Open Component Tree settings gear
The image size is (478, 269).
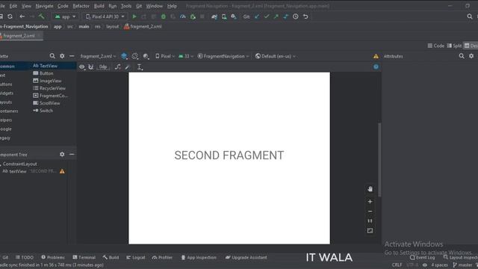pos(62,155)
